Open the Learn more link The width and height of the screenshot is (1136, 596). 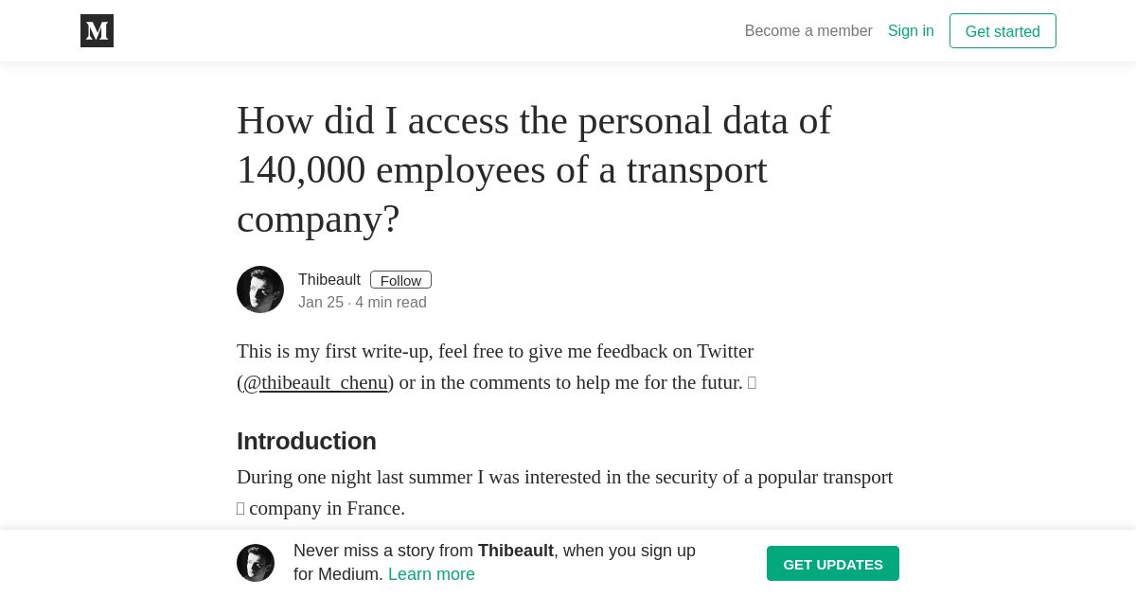432,574
